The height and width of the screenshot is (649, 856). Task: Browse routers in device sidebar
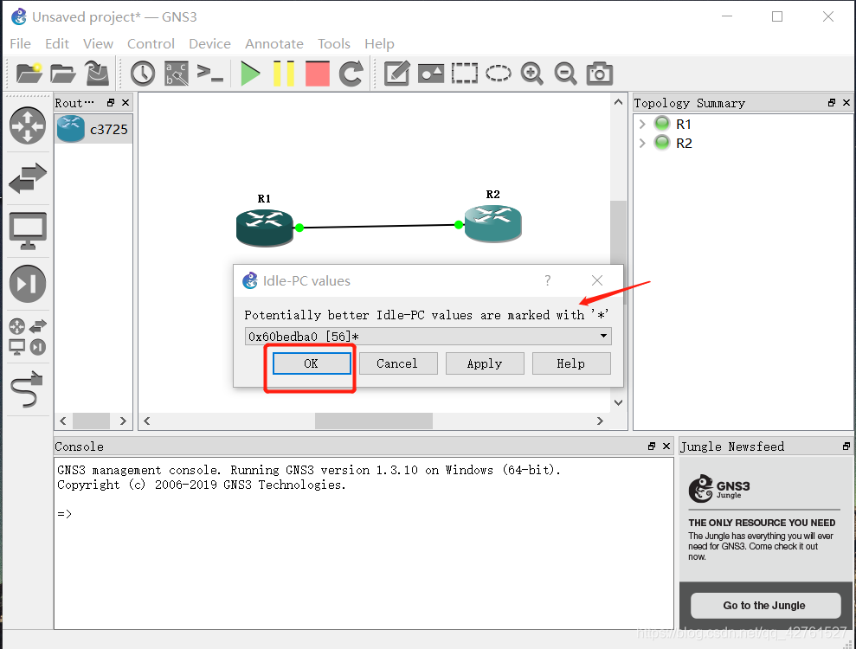coord(28,126)
